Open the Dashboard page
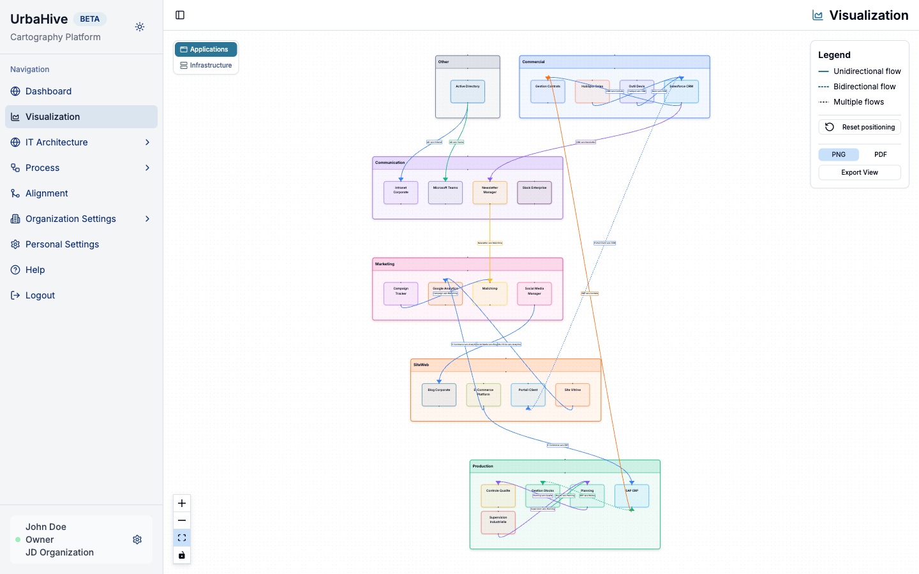Screen dimensions: 919x574 [x=81, y=91]
